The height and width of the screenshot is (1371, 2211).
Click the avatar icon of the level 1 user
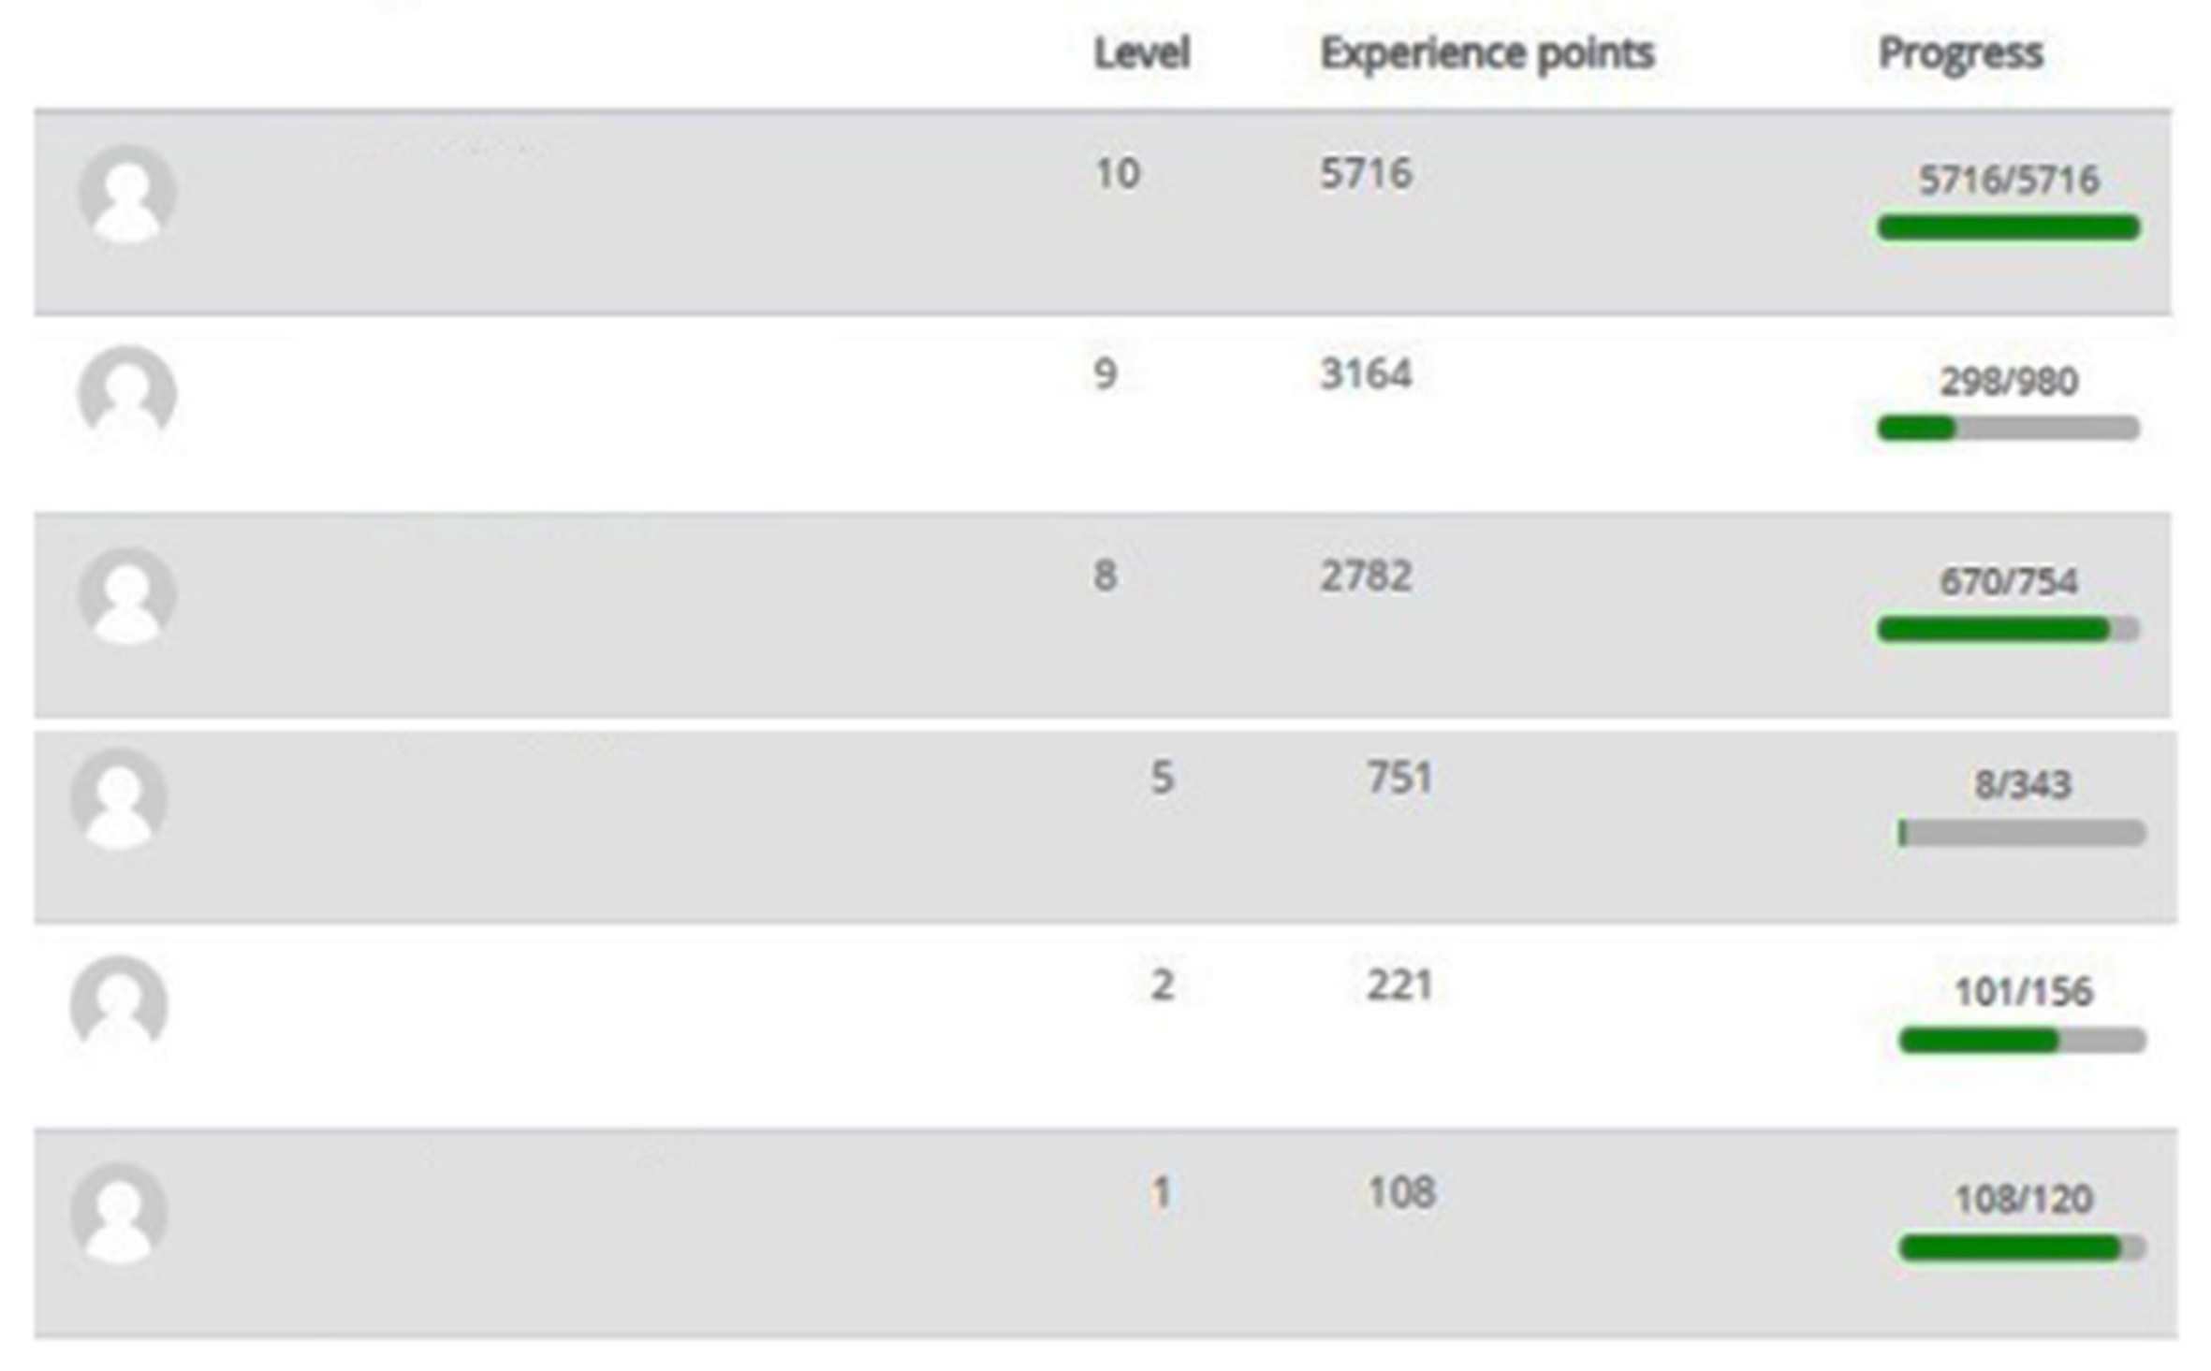click(119, 1213)
